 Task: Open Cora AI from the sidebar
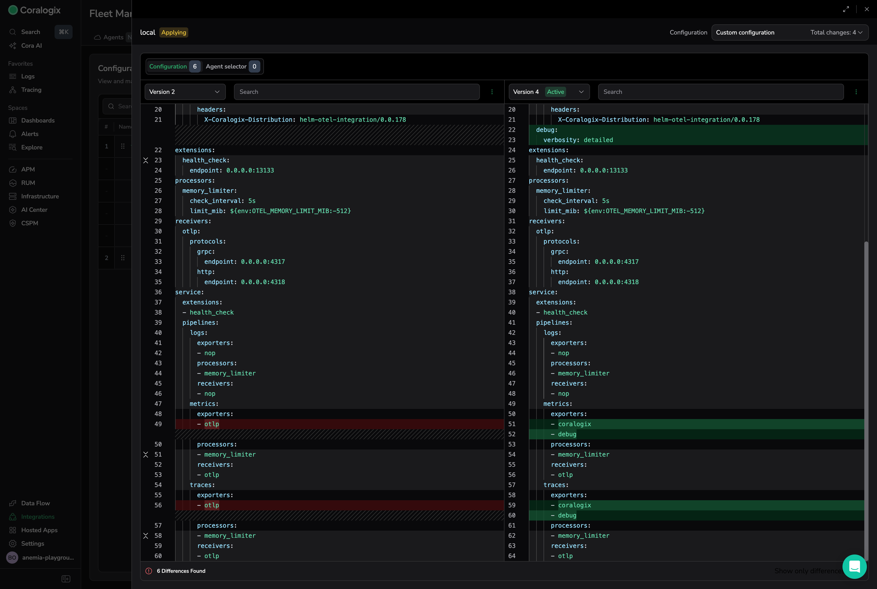coord(31,45)
